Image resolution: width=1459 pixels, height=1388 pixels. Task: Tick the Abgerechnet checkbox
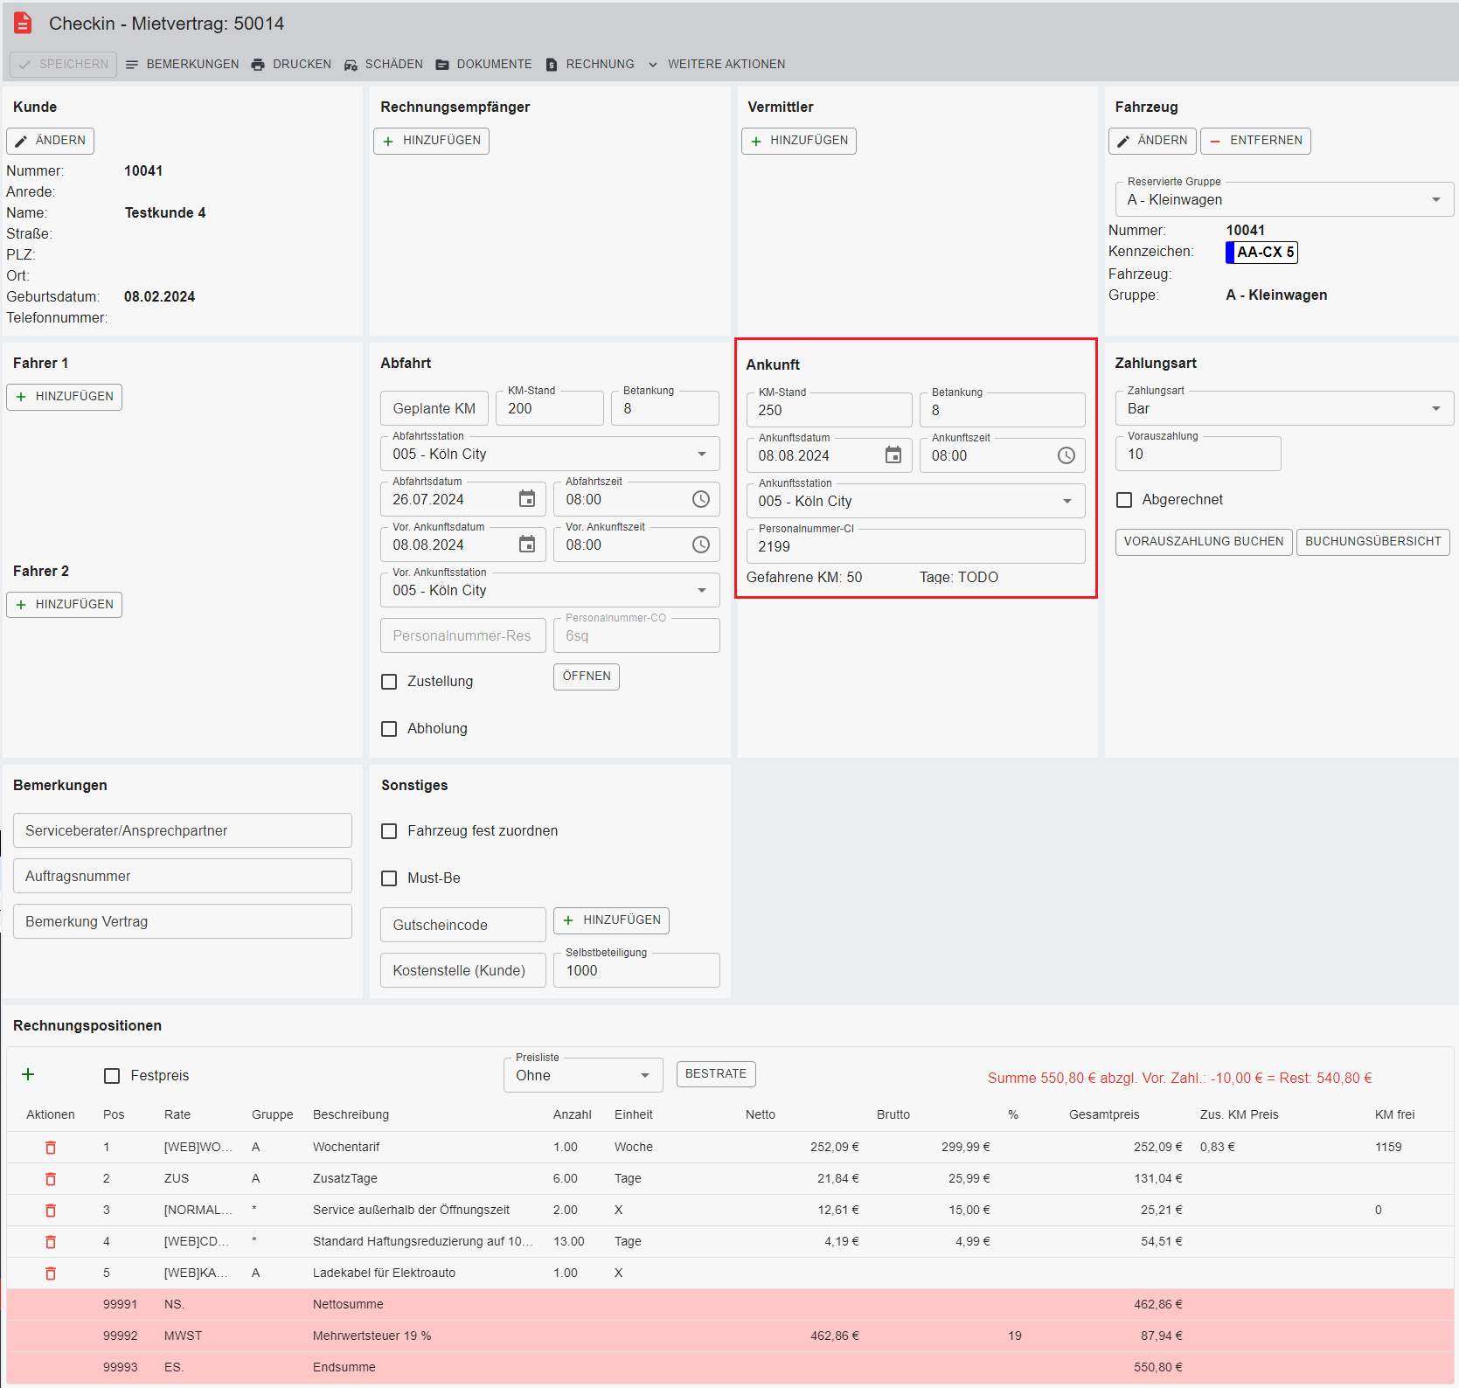click(1124, 500)
